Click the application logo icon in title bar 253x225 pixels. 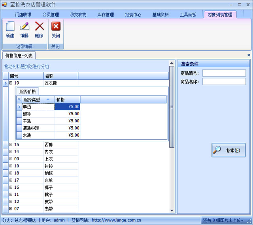(x=4, y=5)
